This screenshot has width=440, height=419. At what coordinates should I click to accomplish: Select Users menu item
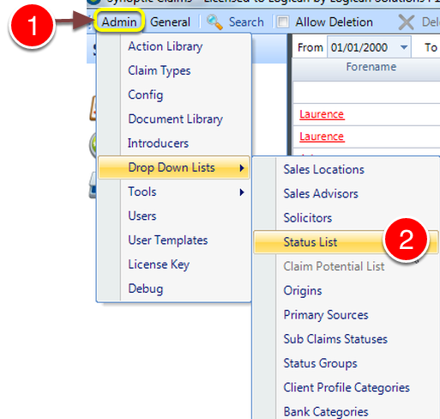pyautogui.click(x=174, y=216)
